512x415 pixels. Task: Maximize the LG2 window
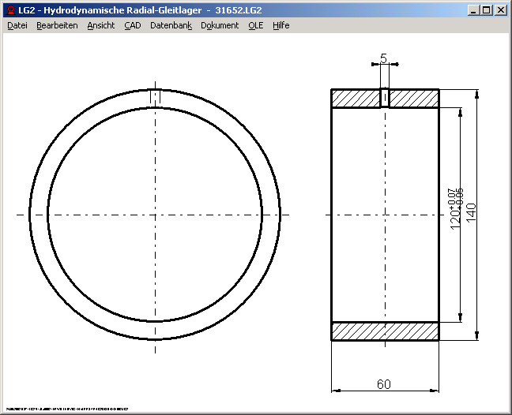tap(486, 10)
